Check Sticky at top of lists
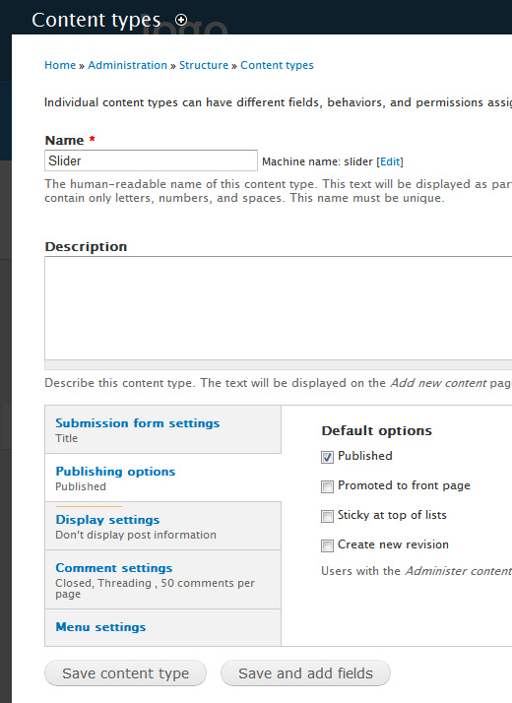 coord(327,516)
